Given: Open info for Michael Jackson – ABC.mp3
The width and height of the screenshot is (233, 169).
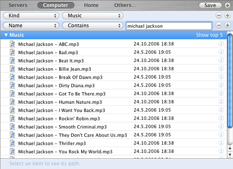Looking at the screenshot, I should coord(221,44).
